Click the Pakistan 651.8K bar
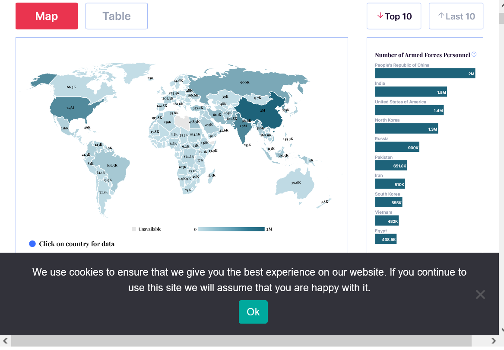This screenshot has width=504, height=350. click(x=391, y=165)
